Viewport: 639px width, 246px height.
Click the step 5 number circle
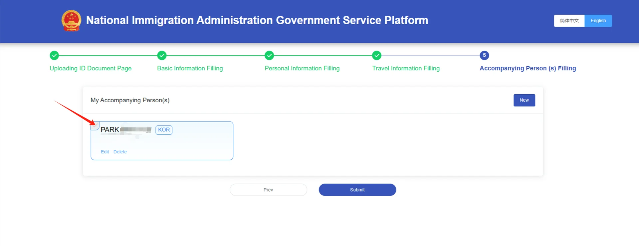tap(484, 55)
